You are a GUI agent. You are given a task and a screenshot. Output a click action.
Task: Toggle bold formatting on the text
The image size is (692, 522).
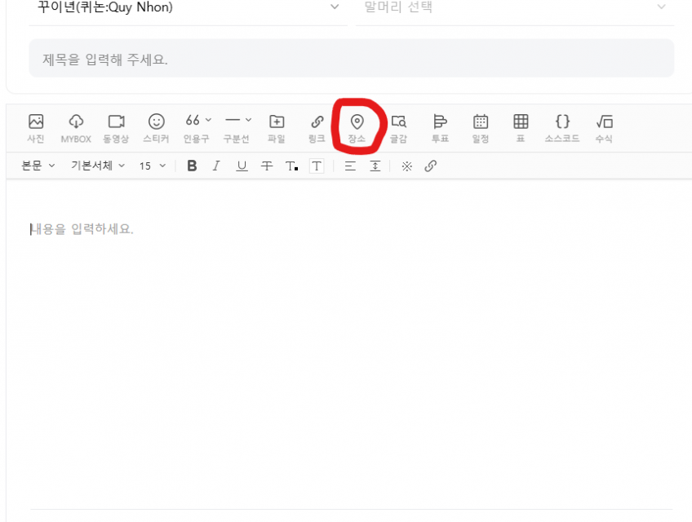tap(192, 166)
